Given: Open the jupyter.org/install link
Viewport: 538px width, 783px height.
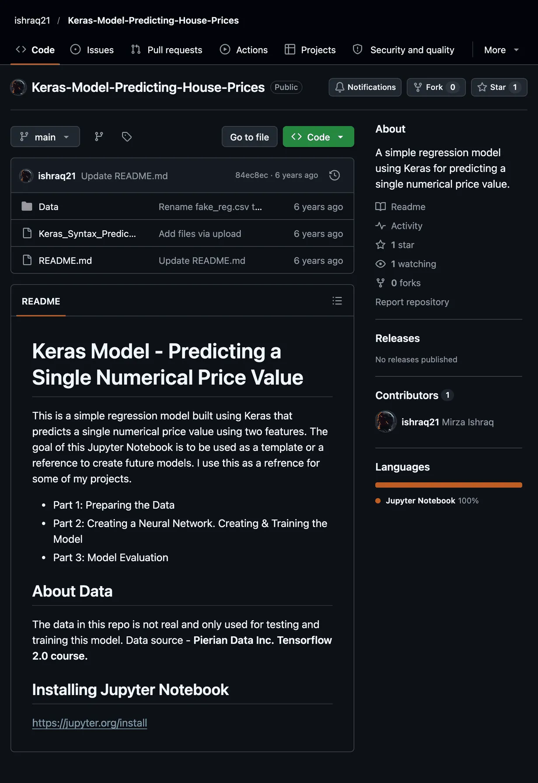Looking at the screenshot, I should tap(90, 723).
